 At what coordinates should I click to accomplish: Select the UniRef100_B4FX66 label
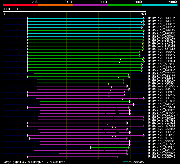coord(161,46)
